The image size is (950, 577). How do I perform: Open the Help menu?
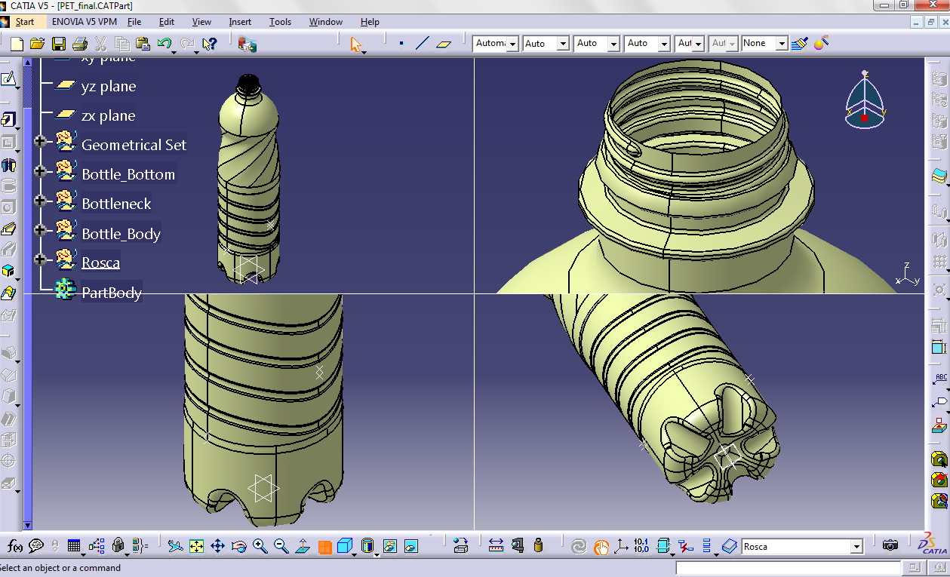[370, 22]
